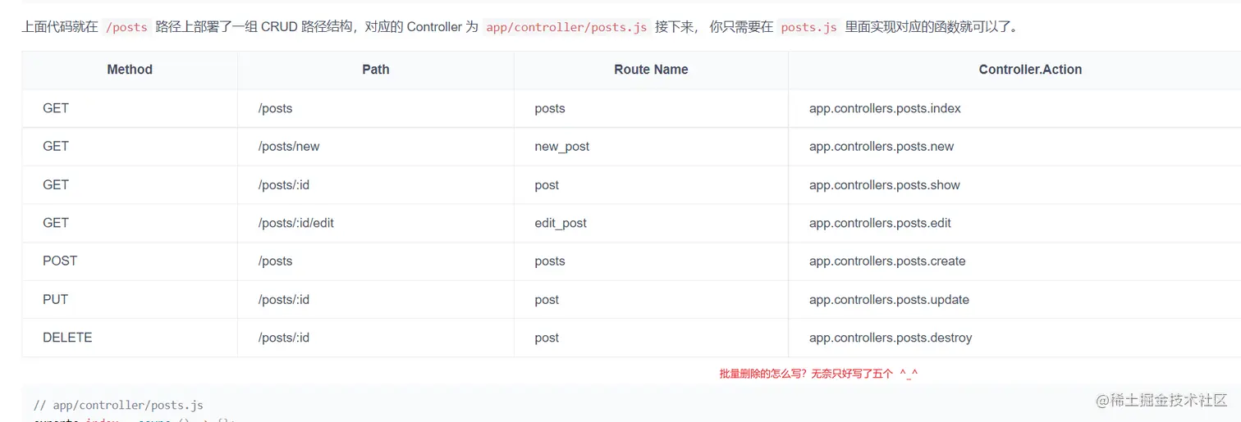The width and height of the screenshot is (1241, 422).
Task: Click the "Path" column header
Action: (376, 70)
